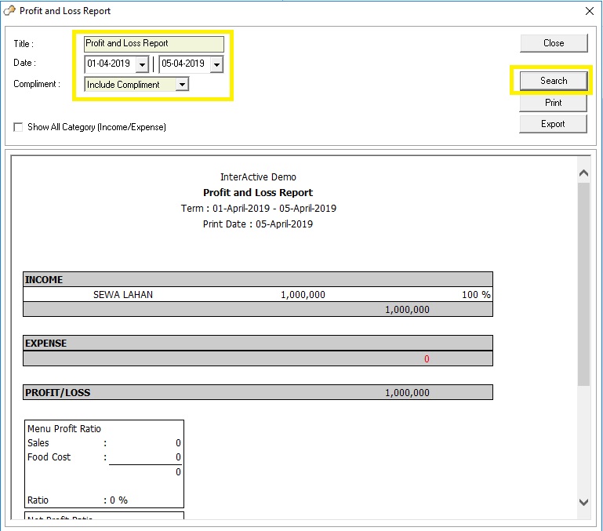This screenshot has width=603, height=531.
Task: Open the Include Compliment dropdown
Action: [182, 85]
